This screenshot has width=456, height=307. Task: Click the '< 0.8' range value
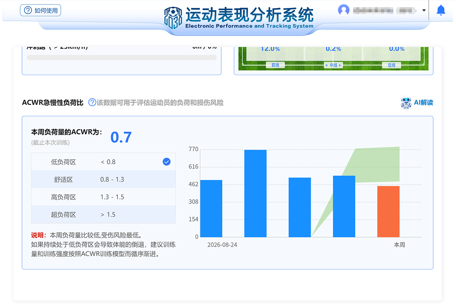[108, 162]
